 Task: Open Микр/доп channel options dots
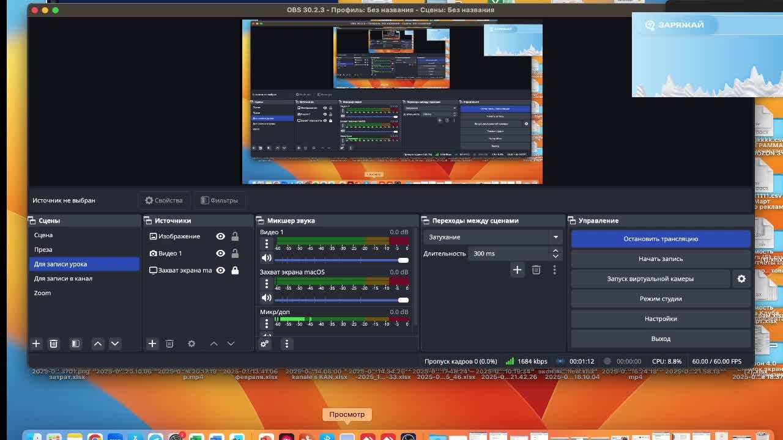266,323
